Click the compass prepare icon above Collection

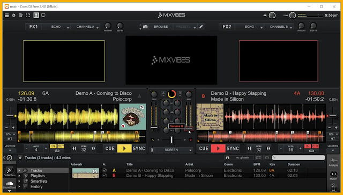click(x=10, y=157)
